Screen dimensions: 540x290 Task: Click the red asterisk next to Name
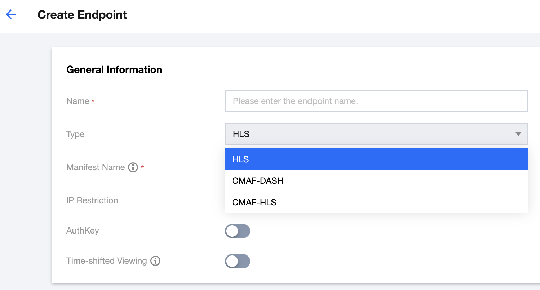(93, 101)
